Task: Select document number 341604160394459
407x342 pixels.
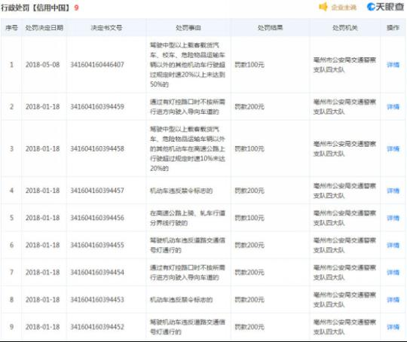Action: pyautogui.click(x=97, y=107)
